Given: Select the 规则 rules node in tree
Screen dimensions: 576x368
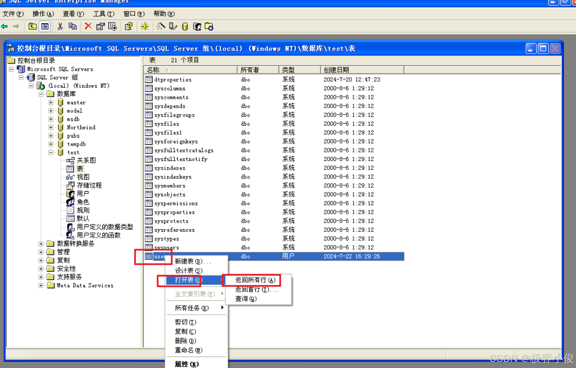Looking at the screenshot, I should pos(83,210).
